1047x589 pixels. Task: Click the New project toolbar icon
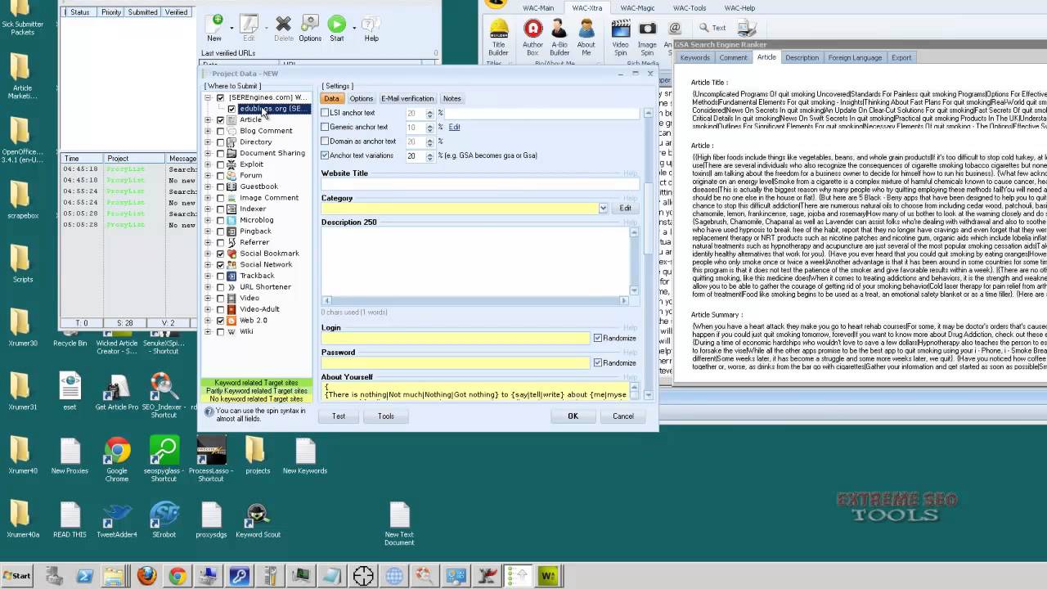[x=214, y=28]
